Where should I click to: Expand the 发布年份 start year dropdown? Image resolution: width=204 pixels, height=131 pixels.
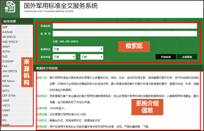point(64,57)
